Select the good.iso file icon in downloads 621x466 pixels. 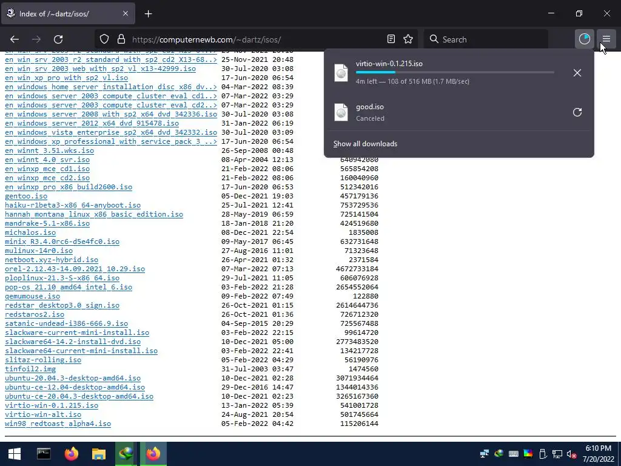pos(341,112)
